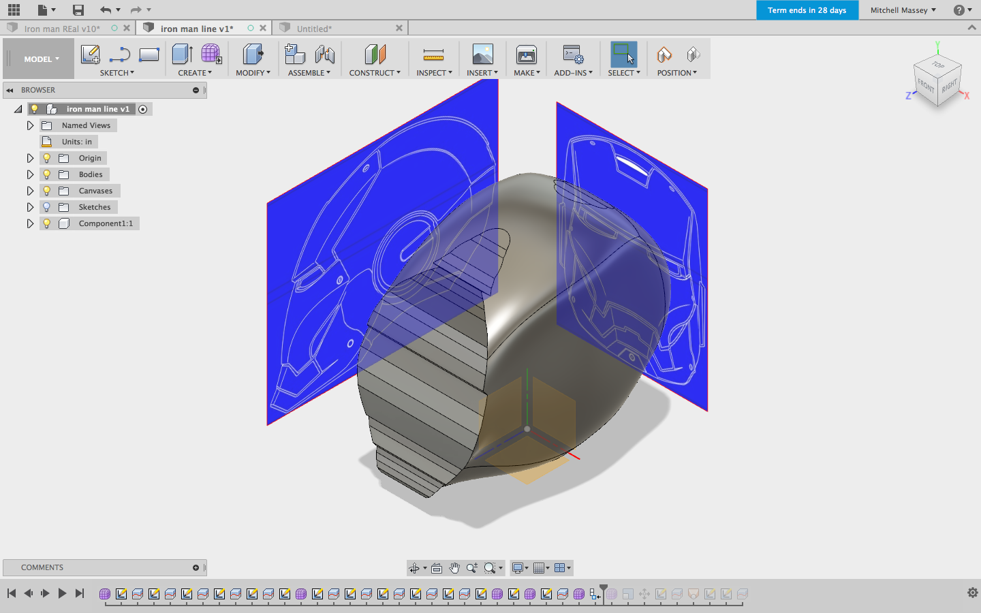The image size is (981, 613).
Task: Open the INSPECT menu
Action: pyautogui.click(x=434, y=73)
